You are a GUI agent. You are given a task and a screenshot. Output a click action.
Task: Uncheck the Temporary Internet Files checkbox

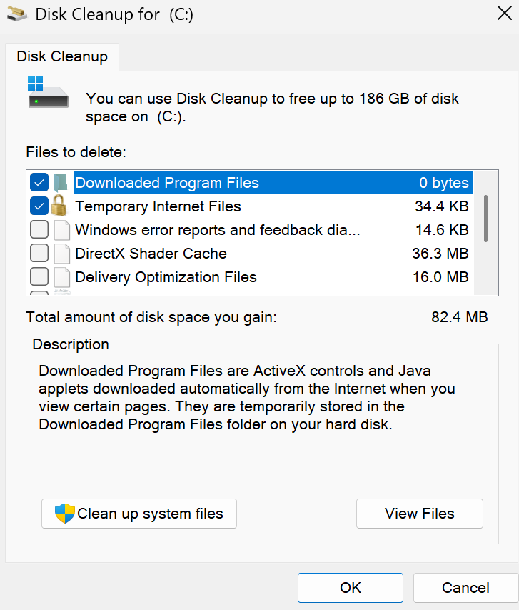coord(39,206)
